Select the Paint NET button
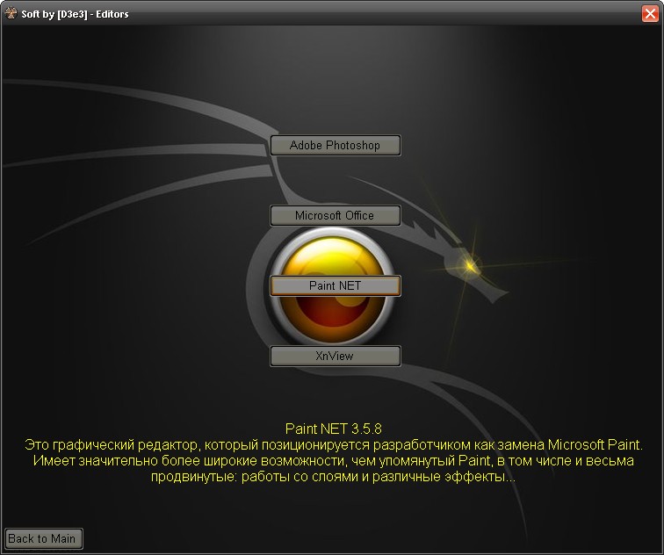Viewport: 664px width, 555px height. coord(335,285)
